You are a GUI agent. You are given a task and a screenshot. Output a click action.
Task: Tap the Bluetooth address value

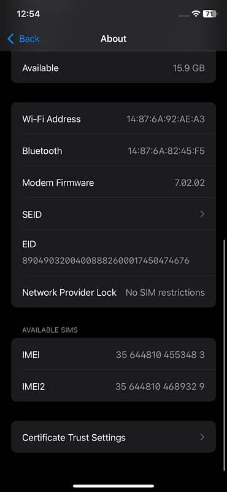[166, 151]
